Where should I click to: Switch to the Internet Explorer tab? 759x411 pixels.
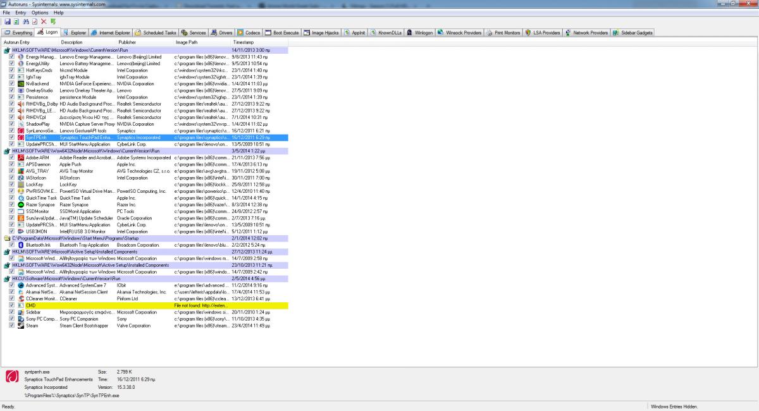tap(111, 32)
